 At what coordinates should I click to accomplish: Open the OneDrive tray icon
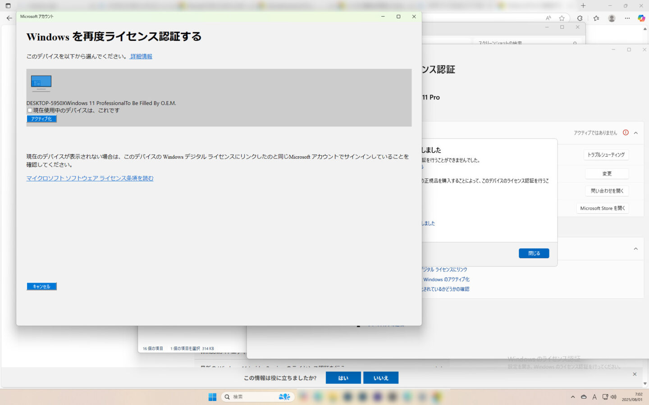584,397
